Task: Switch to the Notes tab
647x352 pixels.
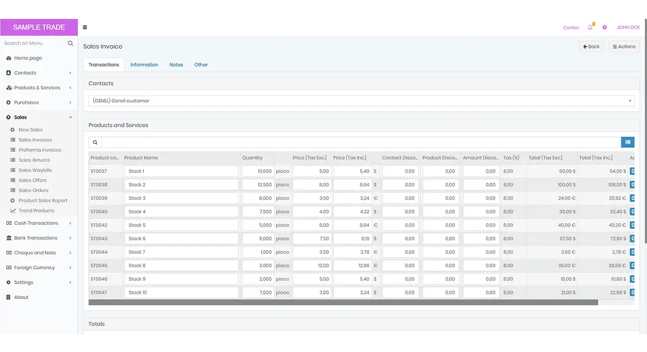Action: click(176, 65)
